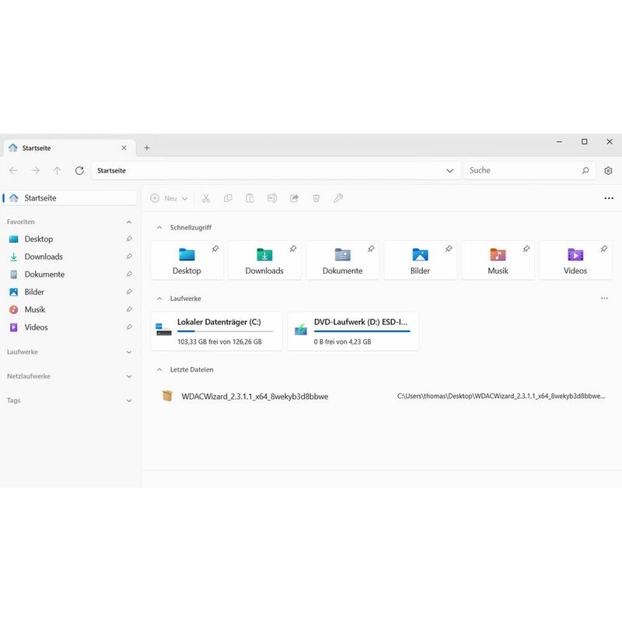
Task: Open the settings gear in Explorer
Action: click(x=607, y=170)
